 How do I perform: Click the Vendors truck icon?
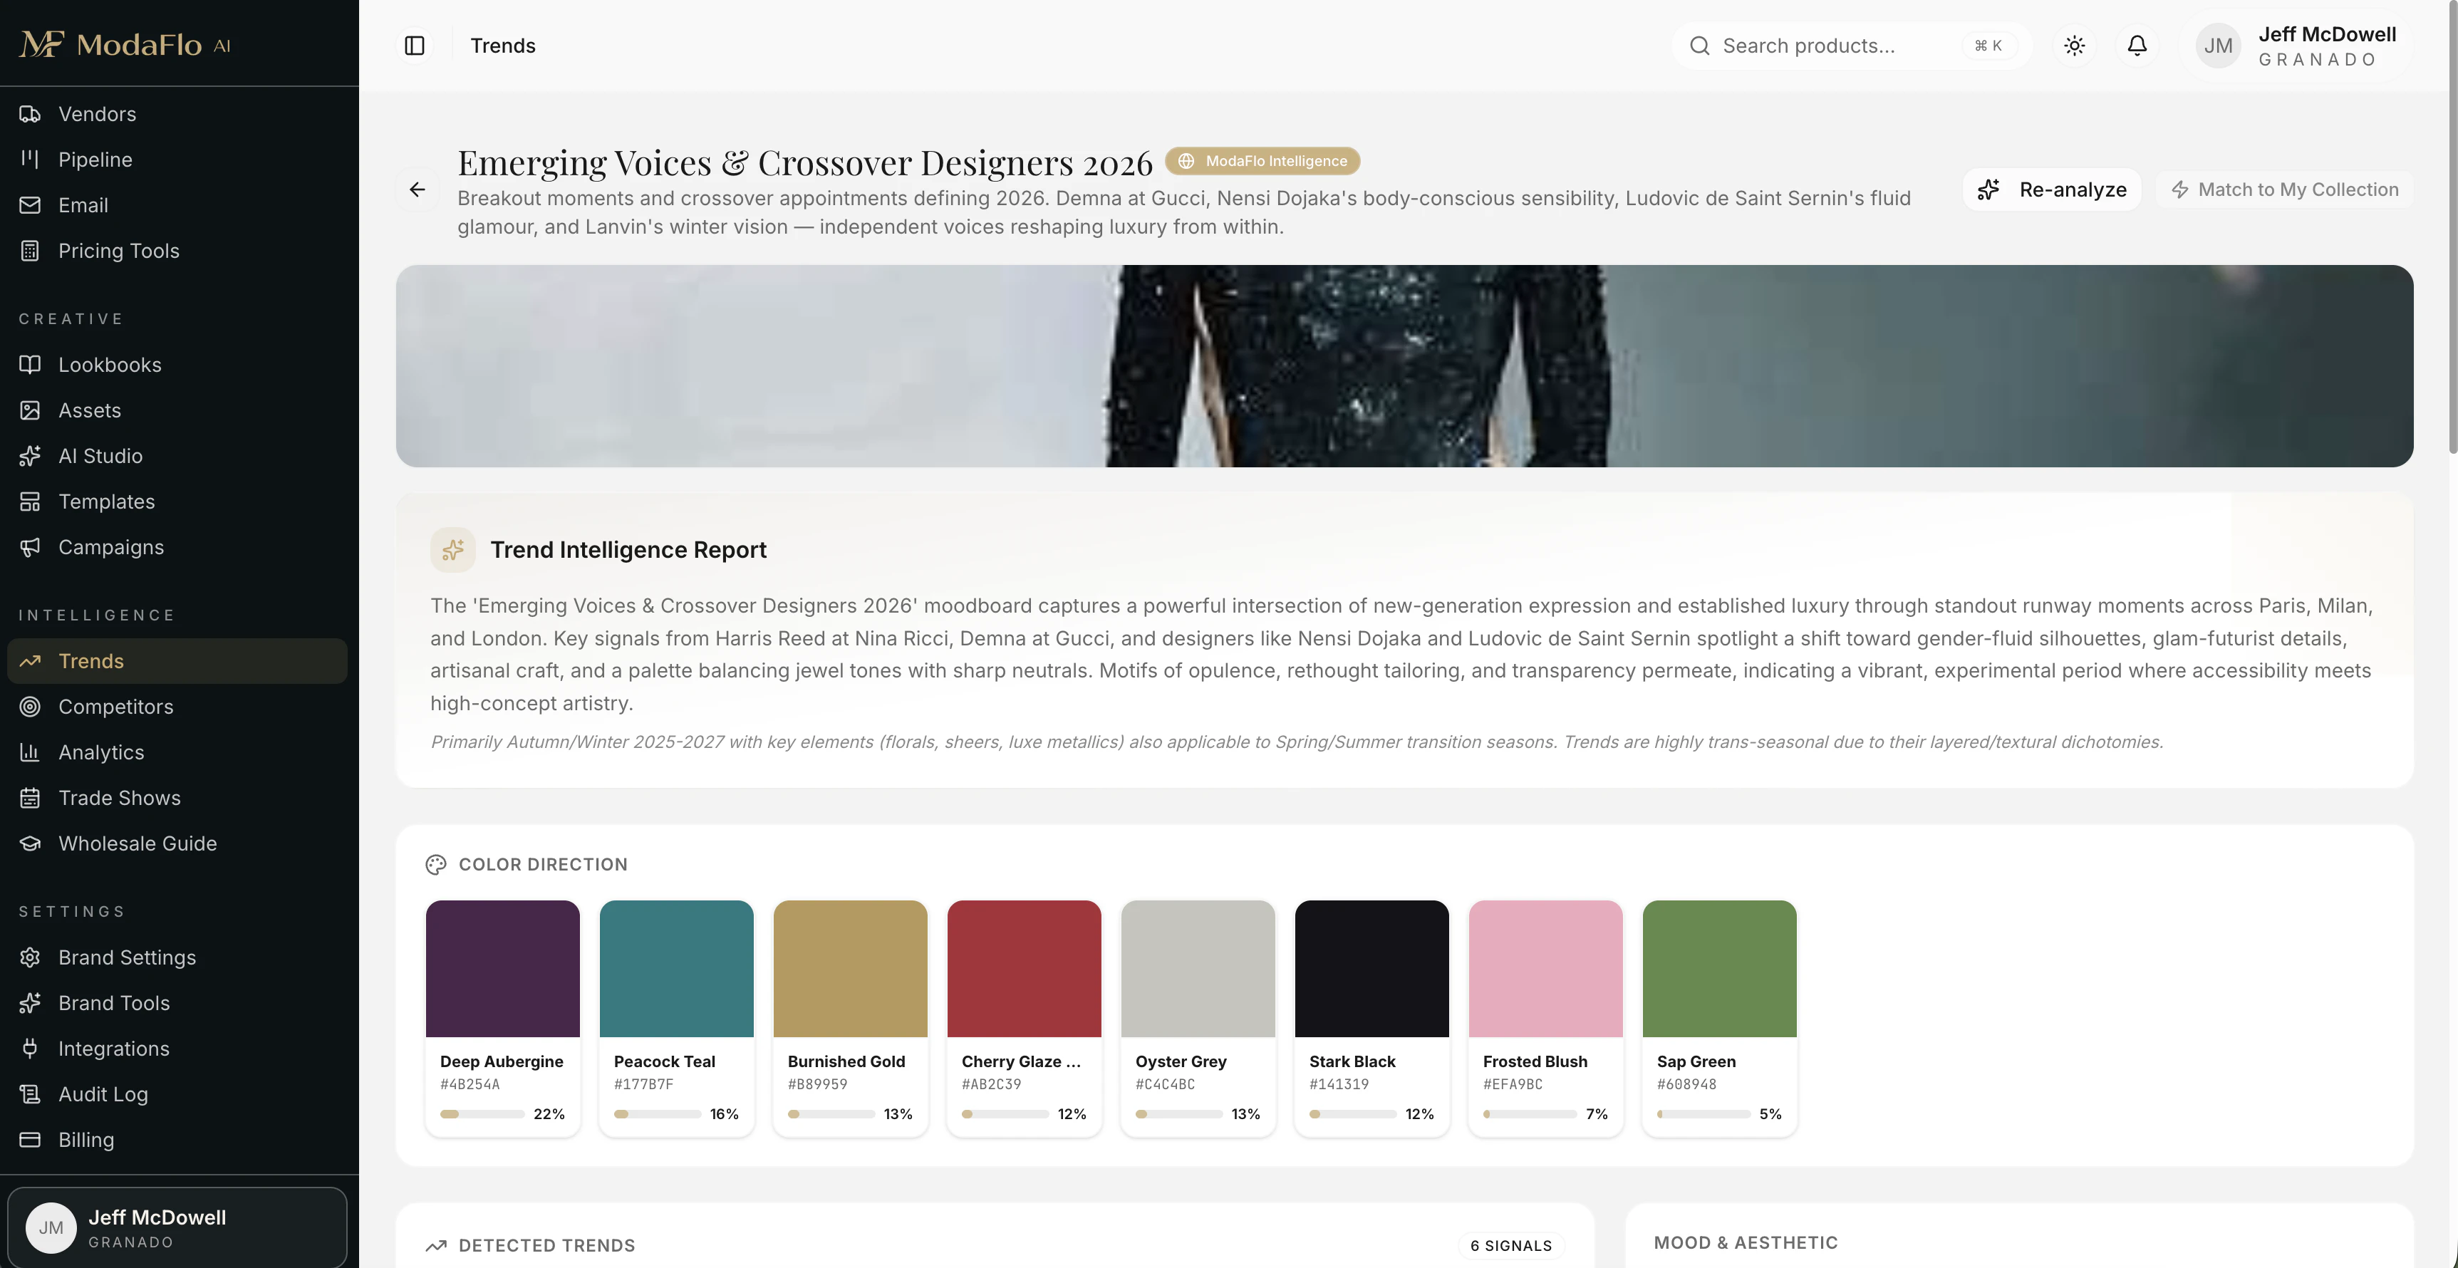tap(31, 115)
